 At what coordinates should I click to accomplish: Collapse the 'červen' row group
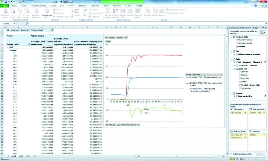[10, 50]
